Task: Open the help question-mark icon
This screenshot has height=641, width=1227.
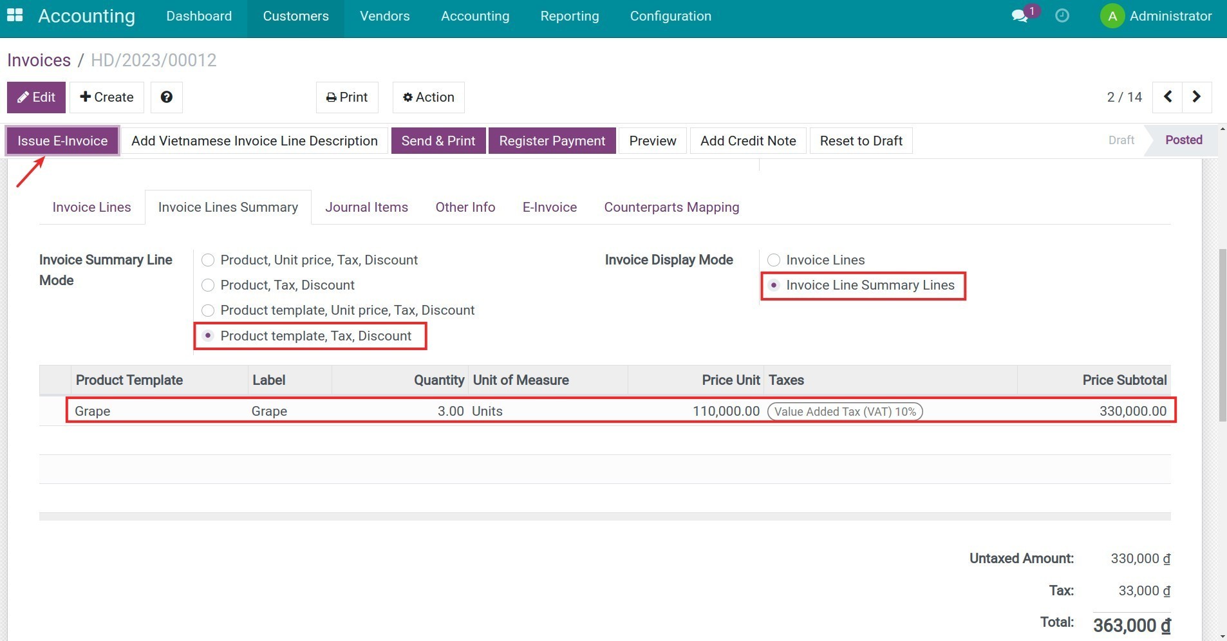Action: click(x=167, y=97)
